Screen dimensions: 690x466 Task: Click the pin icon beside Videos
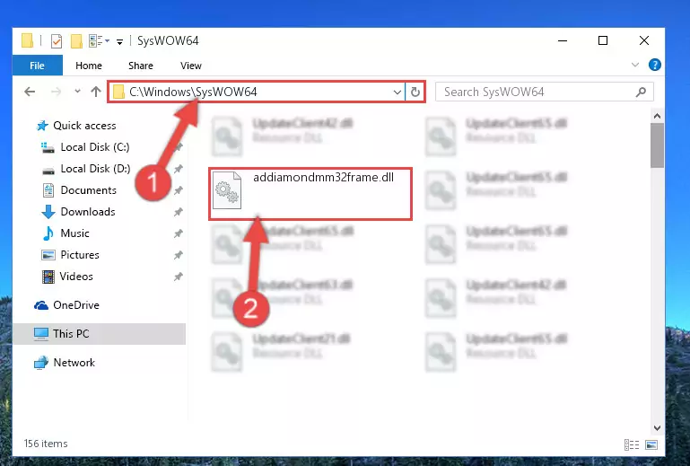[178, 277]
